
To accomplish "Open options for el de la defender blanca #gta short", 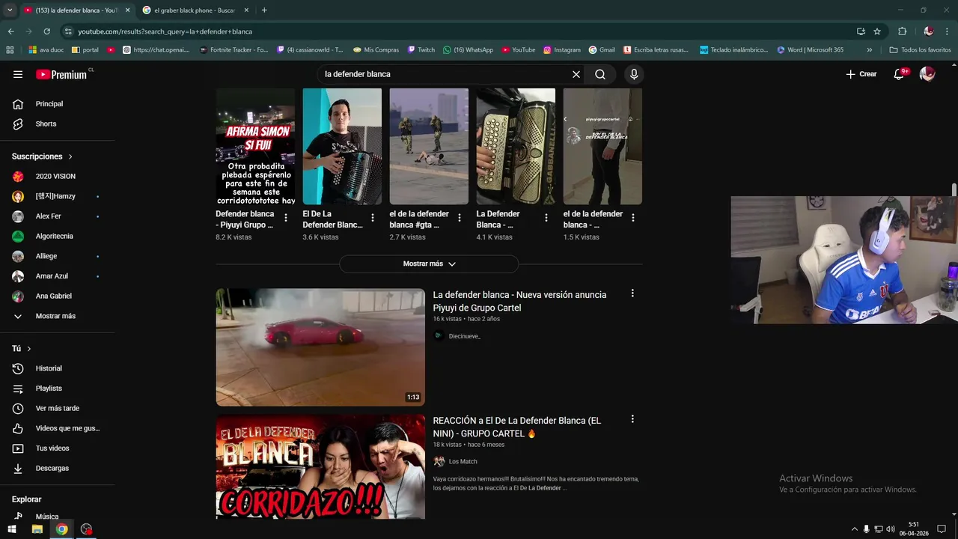I will coord(460,218).
